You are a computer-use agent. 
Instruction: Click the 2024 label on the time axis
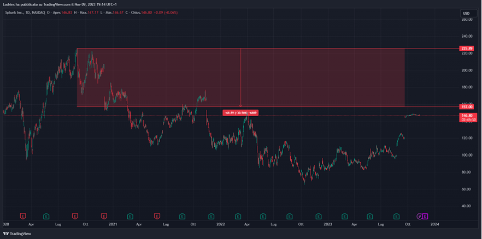[x=434, y=224]
